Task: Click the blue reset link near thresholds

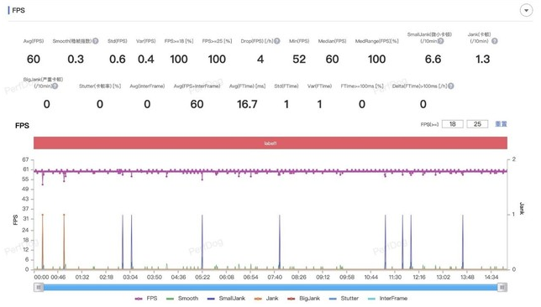Action: [501, 124]
